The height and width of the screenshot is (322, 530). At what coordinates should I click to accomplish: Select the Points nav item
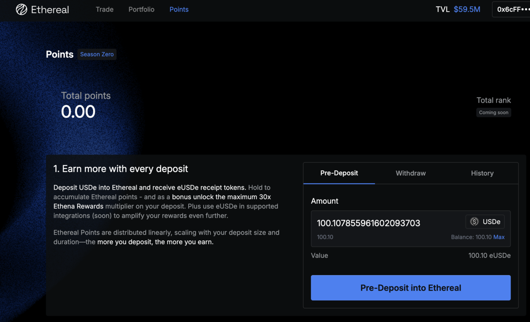click(179, 9)
